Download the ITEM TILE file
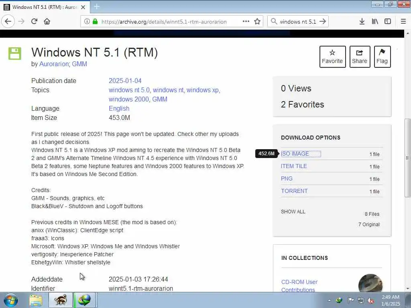Viewport: 411px width, 308px height. pos(294,166)
